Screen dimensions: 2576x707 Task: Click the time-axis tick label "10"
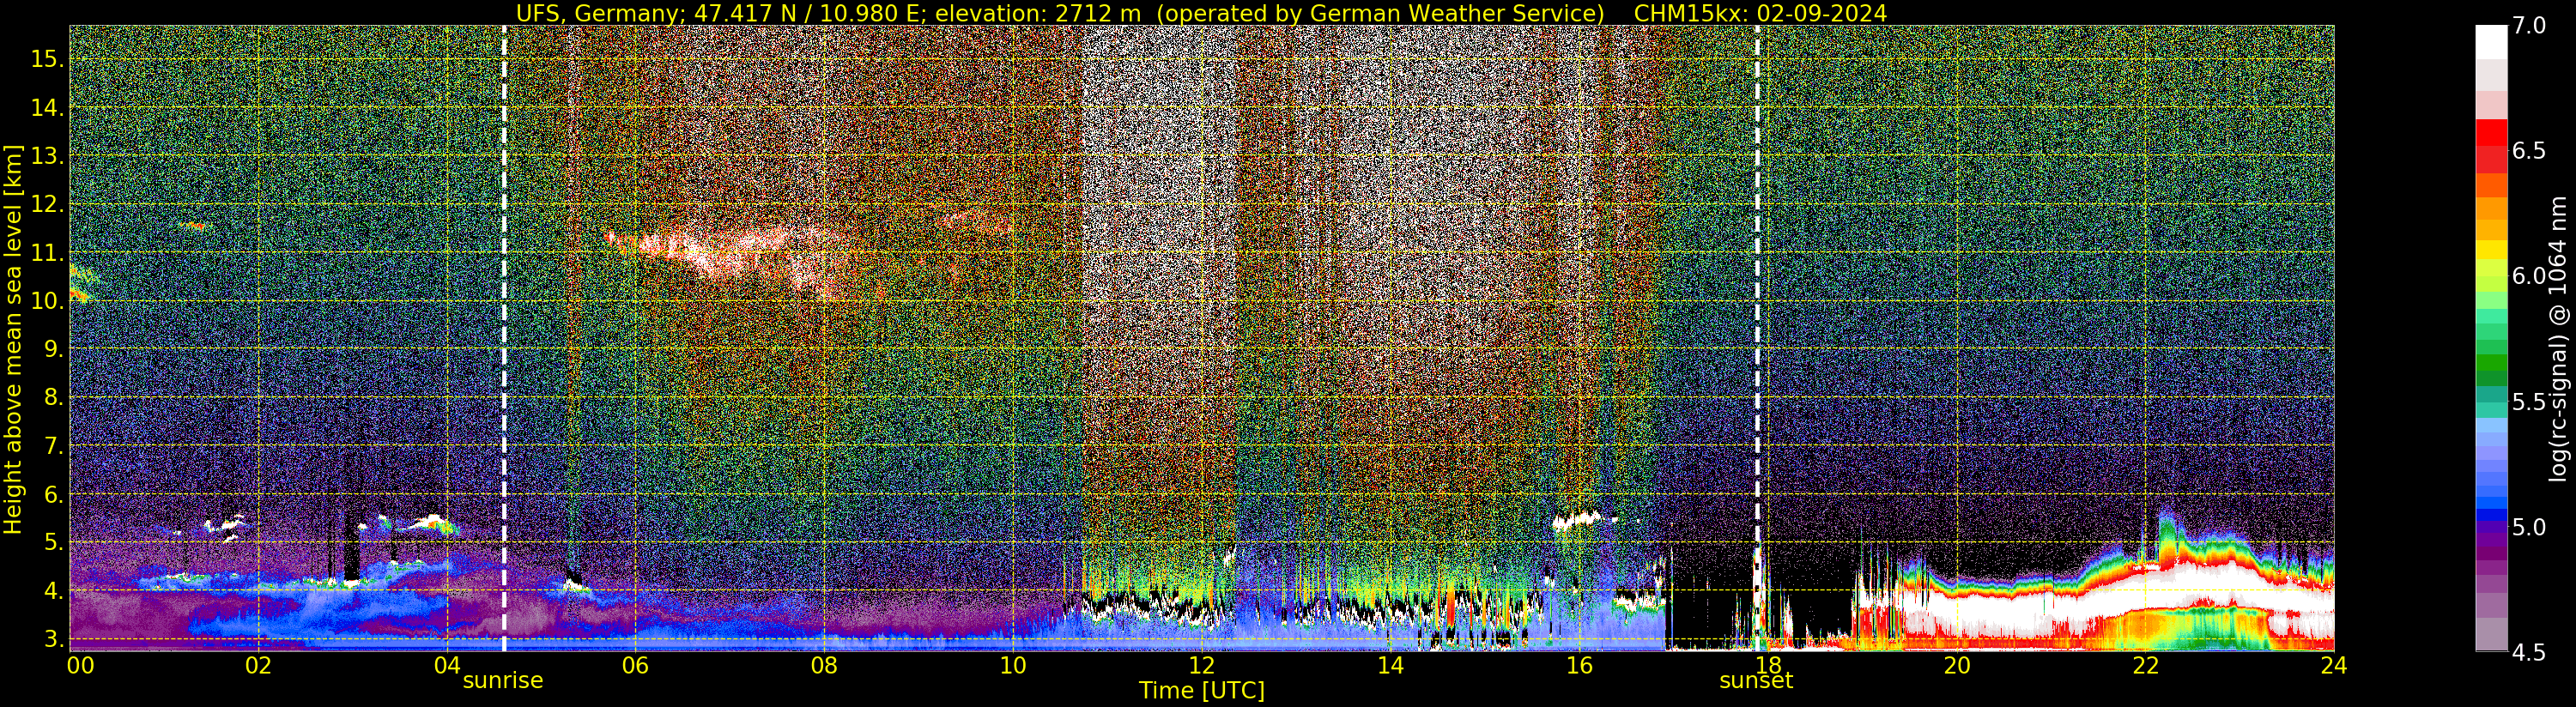click(1013, 666)
